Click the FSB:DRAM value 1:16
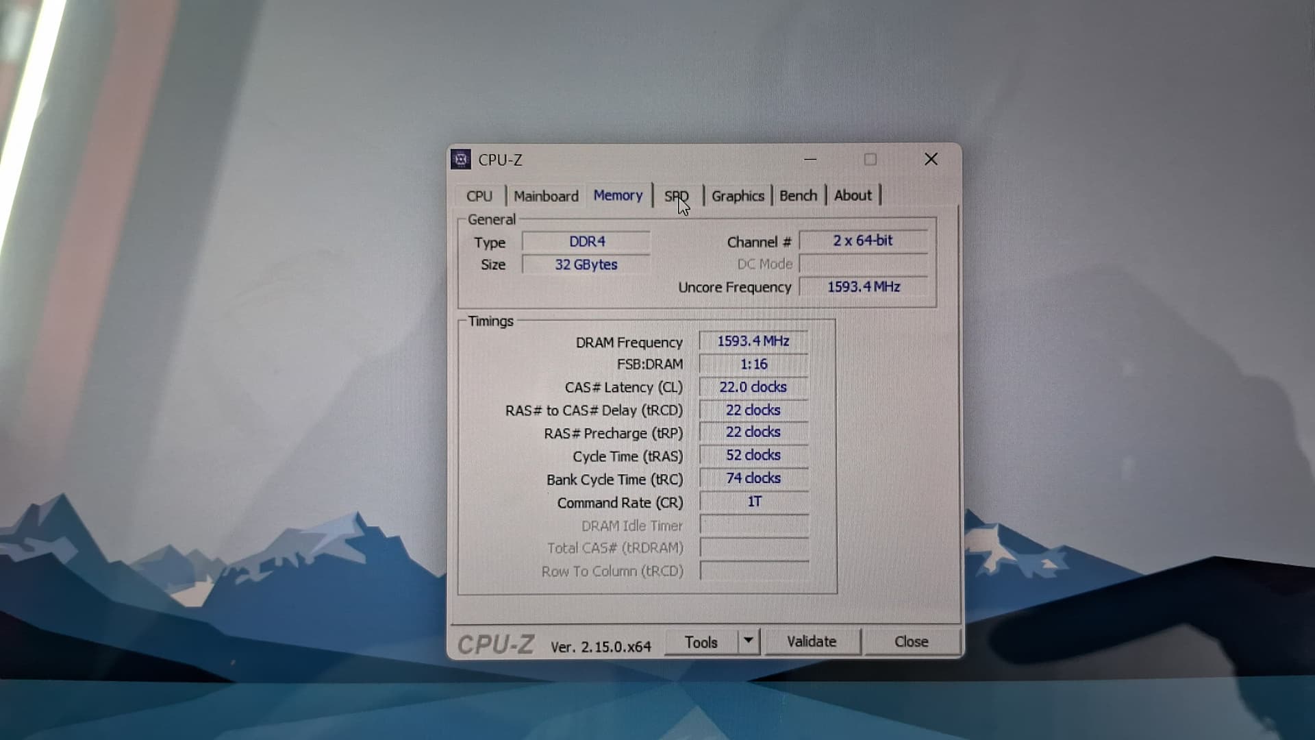This screenshot has height=740, width=1315. tap(753, 364)
